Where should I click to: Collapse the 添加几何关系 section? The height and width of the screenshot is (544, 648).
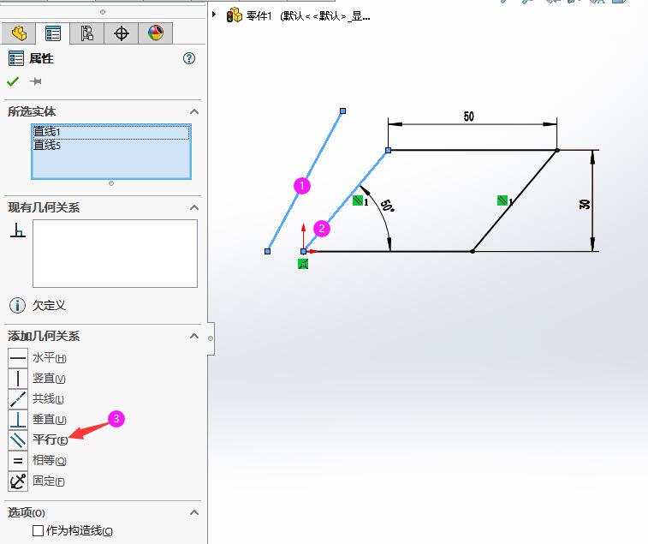click(x=193, y=336)
